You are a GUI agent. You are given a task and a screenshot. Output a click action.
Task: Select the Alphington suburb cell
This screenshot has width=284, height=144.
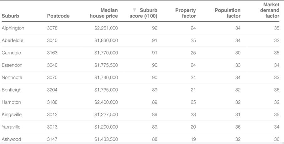pos(13,28)
